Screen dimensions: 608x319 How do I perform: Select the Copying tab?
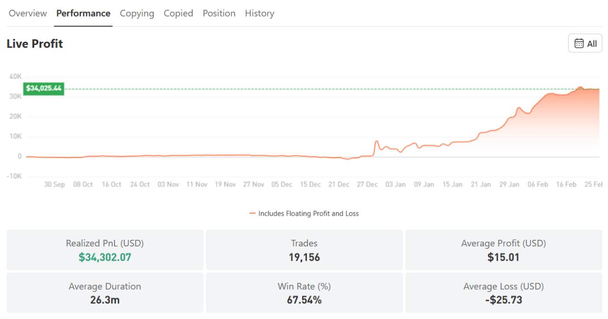[x=137, y=13]
